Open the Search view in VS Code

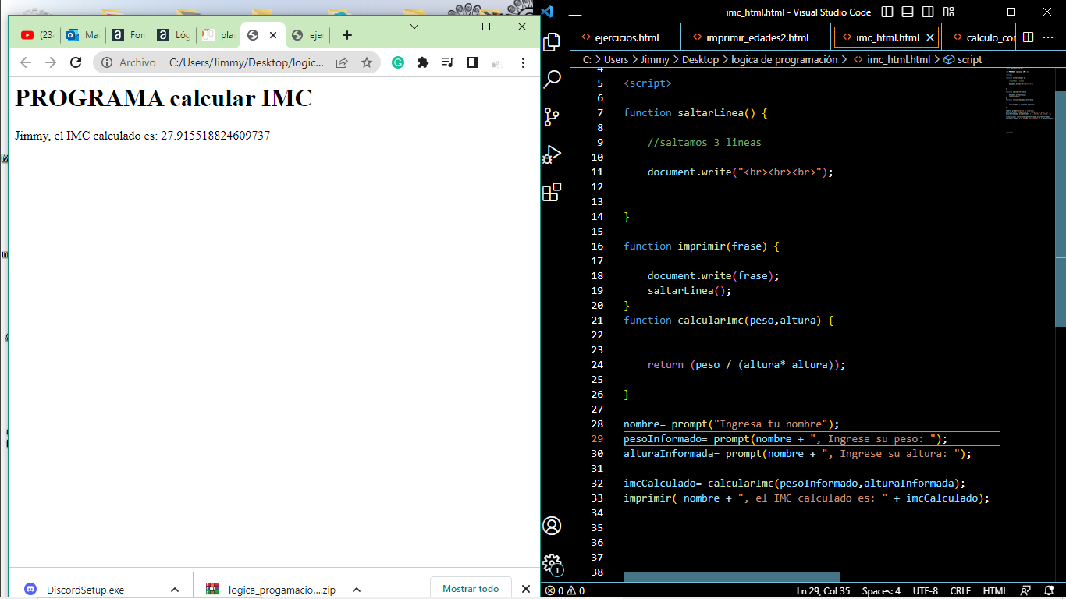point(552,79)
